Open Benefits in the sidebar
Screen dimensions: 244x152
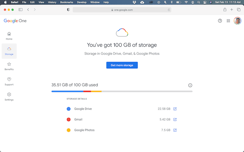coord(9,66)
